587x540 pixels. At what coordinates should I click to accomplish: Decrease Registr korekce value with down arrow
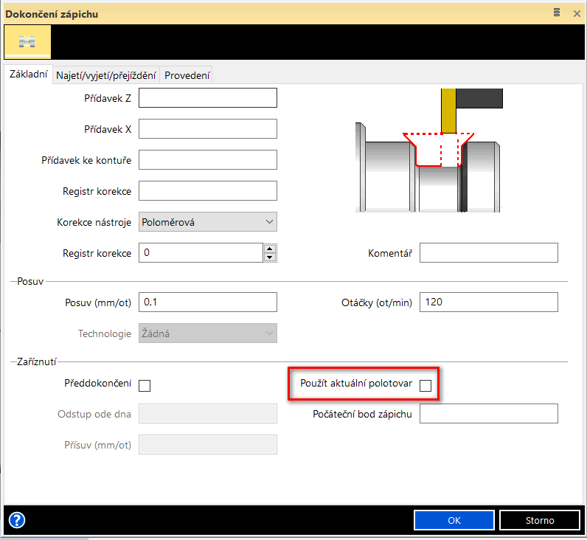click(x=270, y=257)
